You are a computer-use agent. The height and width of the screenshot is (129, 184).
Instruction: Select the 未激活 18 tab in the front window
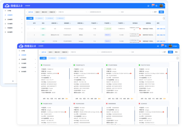pyautogui.click(x=65, y=52)
